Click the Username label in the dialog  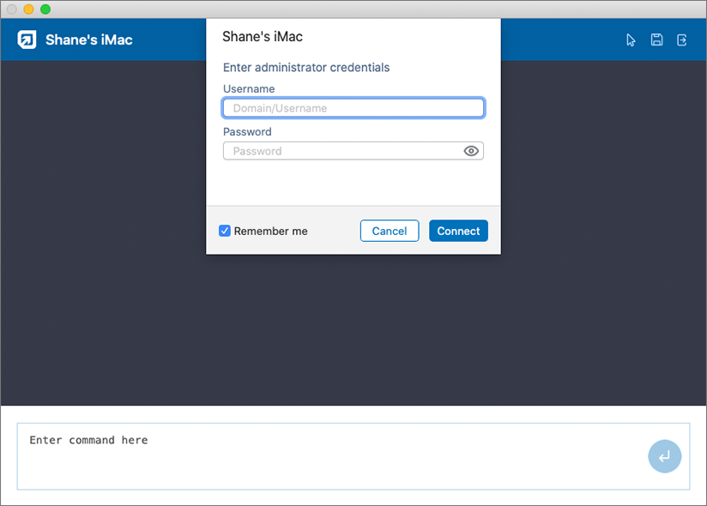click(249, 89)
